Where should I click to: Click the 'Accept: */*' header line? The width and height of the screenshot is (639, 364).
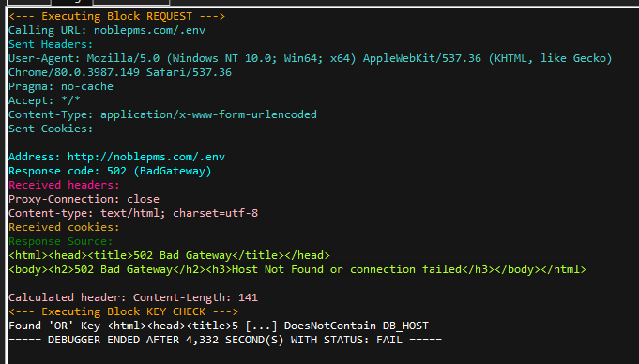pos(44,100)
